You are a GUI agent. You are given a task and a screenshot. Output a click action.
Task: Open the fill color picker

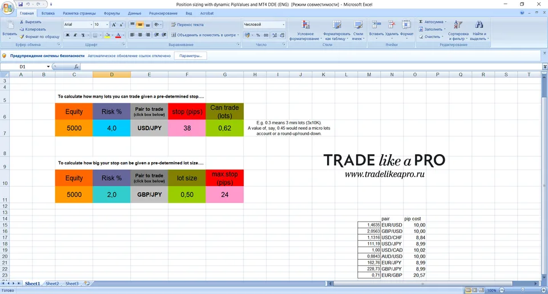pos(107,35)
